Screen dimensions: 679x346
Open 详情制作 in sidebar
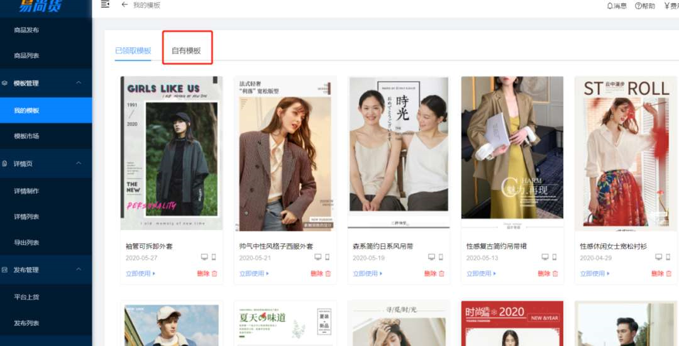(x=26, y=191)
